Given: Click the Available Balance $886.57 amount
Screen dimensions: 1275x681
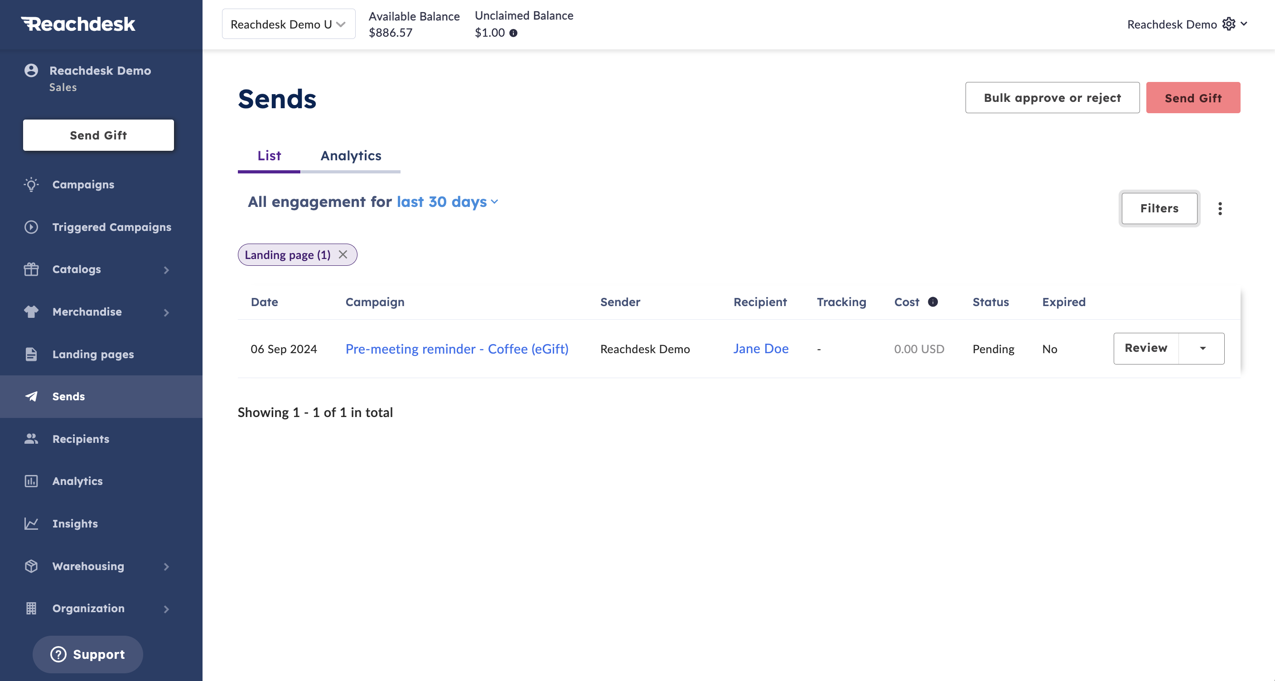Looking at the screenshot, I should click(x=391, y=33).
